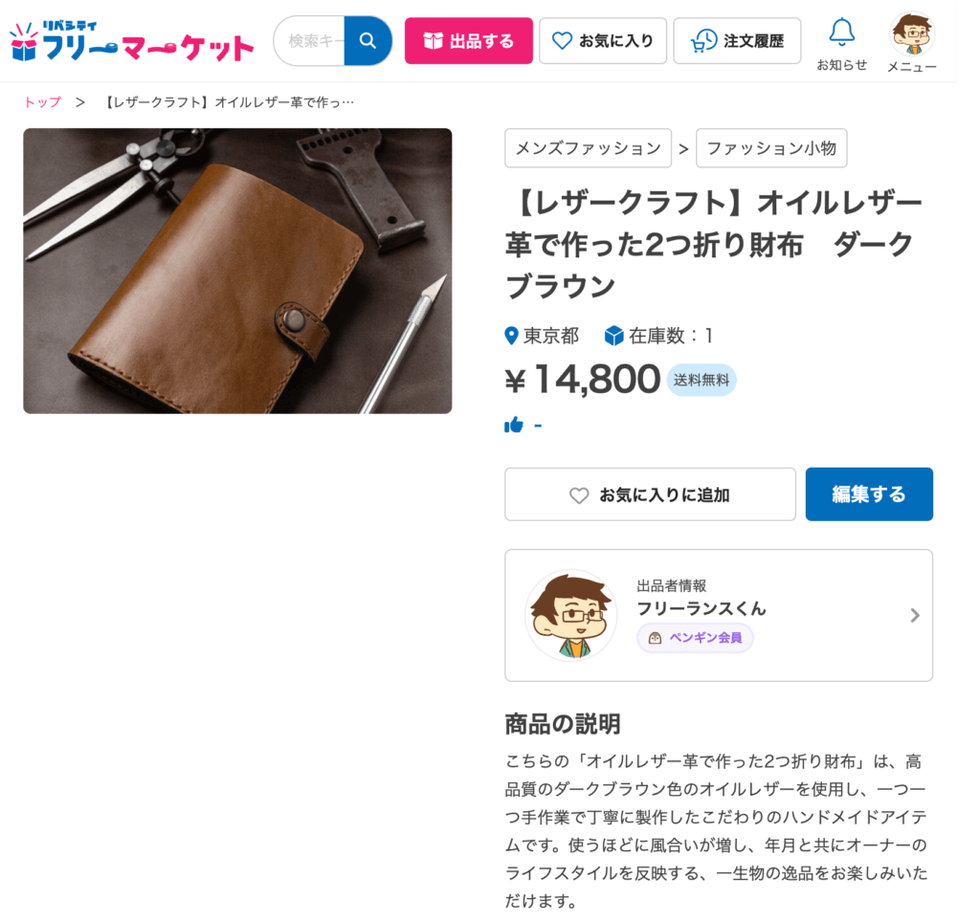Focus the search keyword field

coord(310,41)
